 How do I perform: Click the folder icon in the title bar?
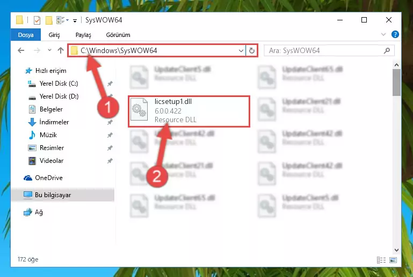19,20
